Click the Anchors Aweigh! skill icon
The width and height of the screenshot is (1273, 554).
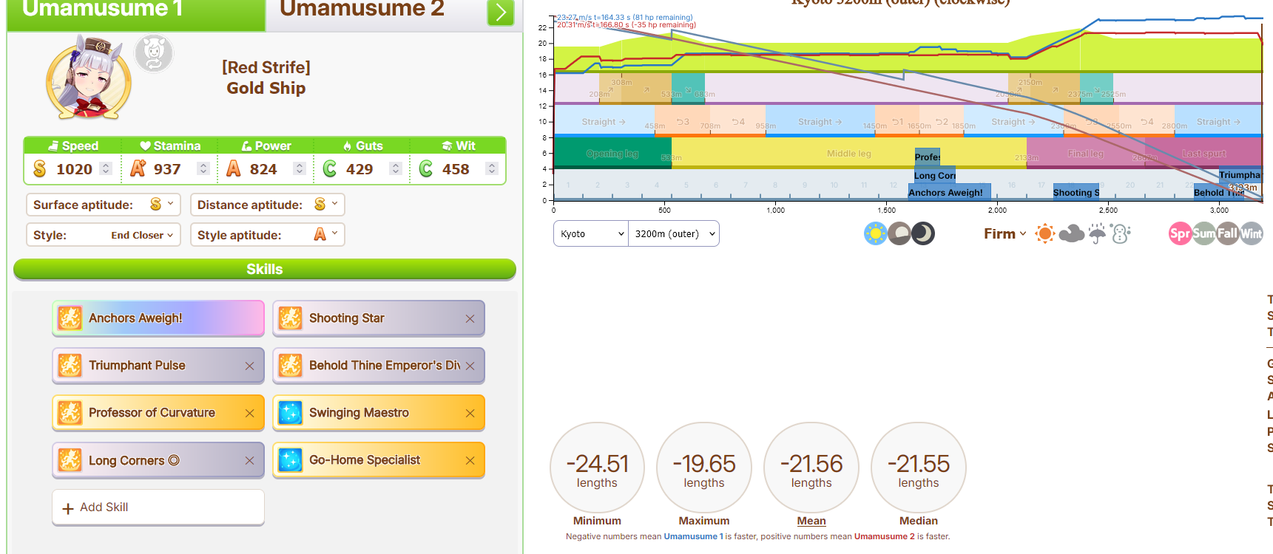(70, 318)
